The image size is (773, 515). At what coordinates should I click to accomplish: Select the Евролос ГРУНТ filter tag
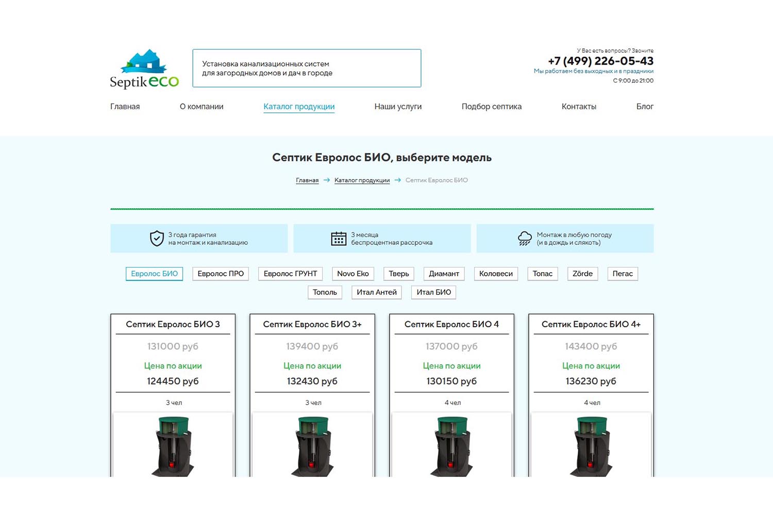(290, 274)
